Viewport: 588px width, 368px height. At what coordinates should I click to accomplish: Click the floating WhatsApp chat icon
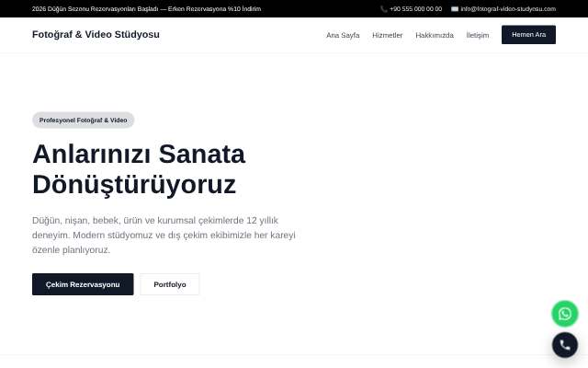(565, 314)
